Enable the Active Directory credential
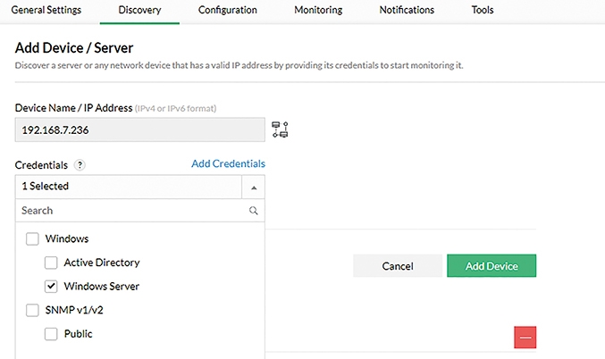The height and width of the screenshot is (359, 605). 51,263
